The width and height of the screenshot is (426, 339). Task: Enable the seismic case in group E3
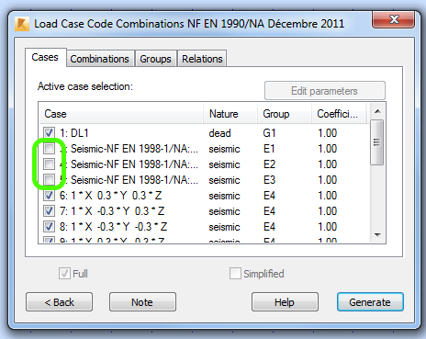click(49, 180)
